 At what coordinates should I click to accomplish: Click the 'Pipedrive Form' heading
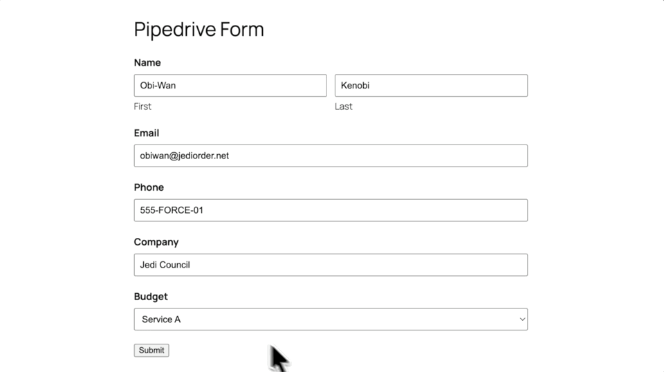[199, 30]
